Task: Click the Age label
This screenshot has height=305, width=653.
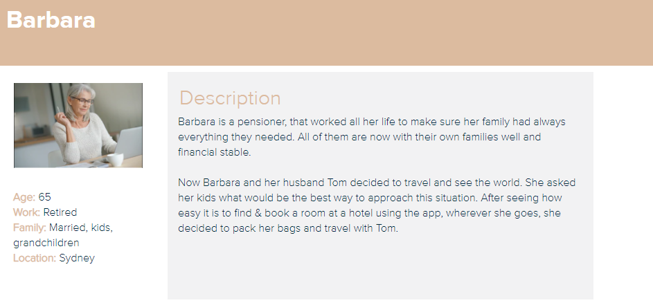Action: [24, 197]
